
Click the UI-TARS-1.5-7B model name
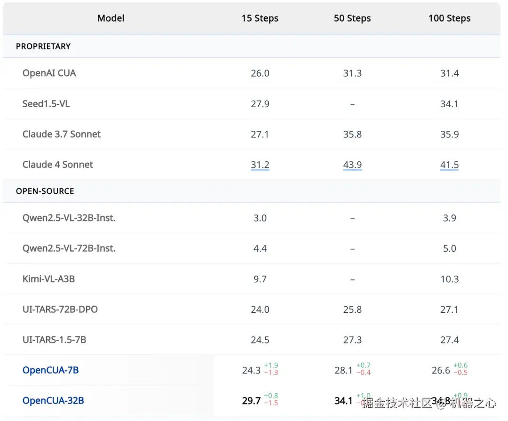tap(54, 340)
